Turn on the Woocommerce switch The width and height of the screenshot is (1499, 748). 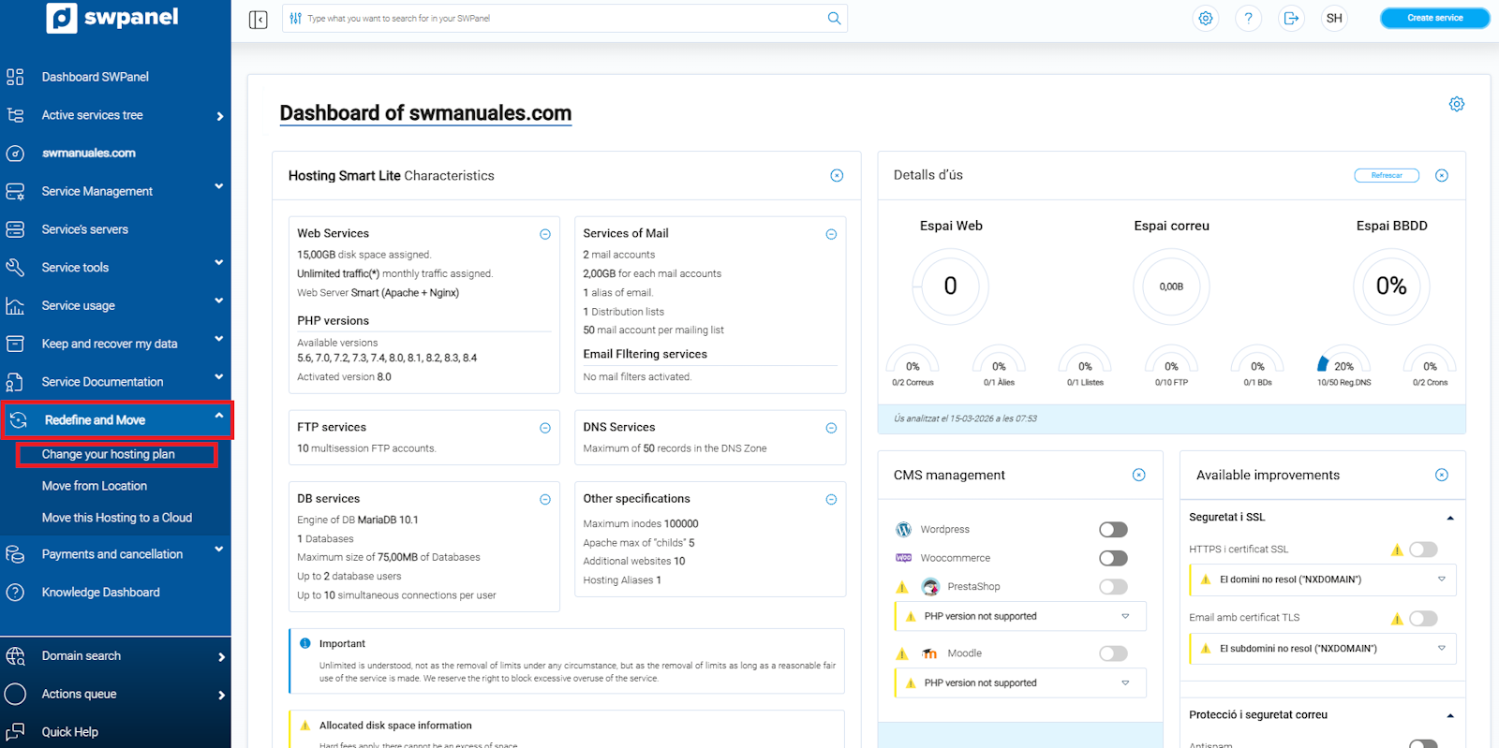[x=1113, y=558]
